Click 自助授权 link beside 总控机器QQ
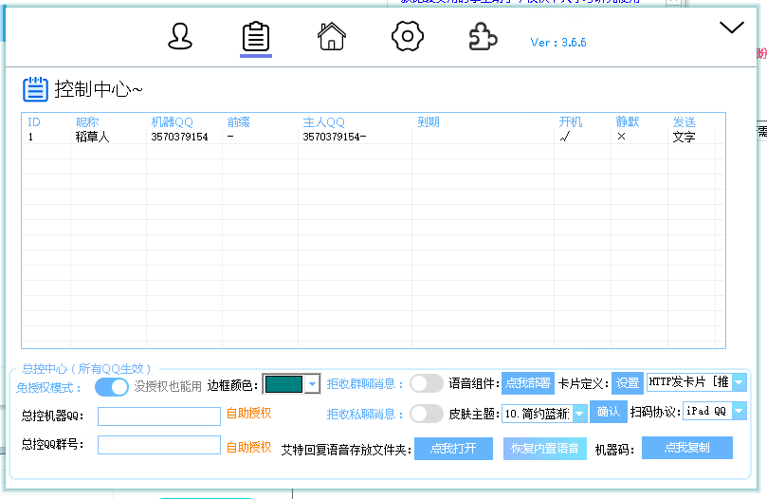 point(248,414)
